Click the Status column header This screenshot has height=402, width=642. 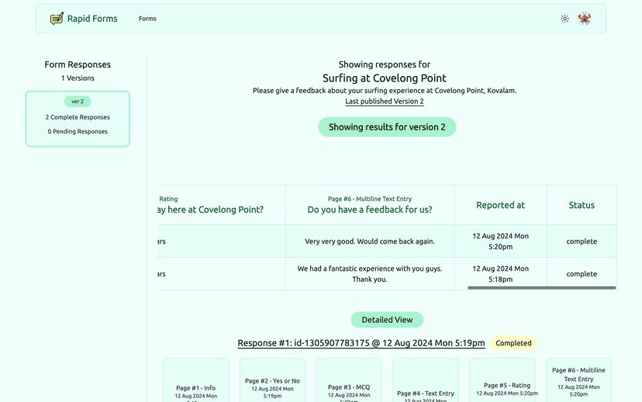(x=582, y=205)
